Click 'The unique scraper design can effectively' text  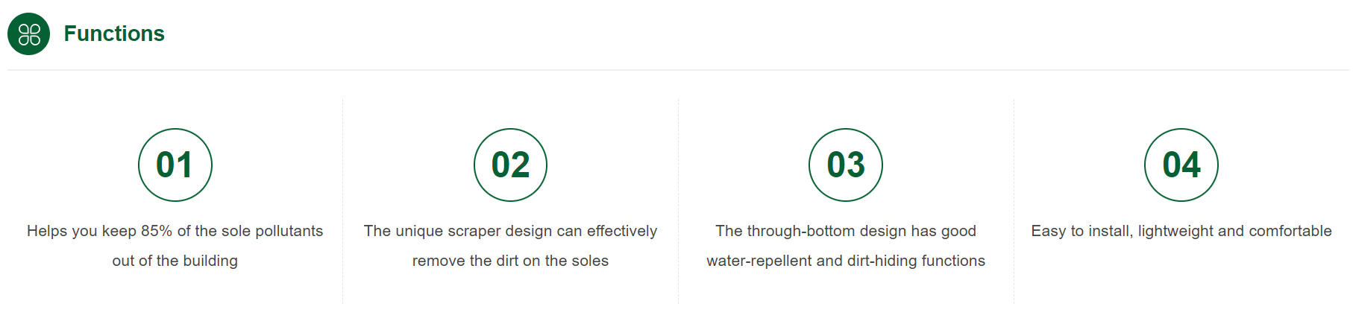pyautogui.click(x=510, y=231)
